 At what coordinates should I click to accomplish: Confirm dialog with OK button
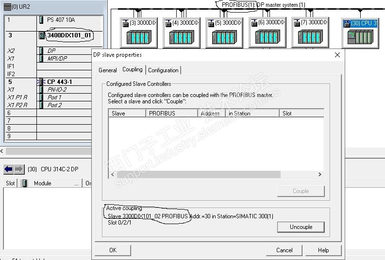tap(113, 250)
